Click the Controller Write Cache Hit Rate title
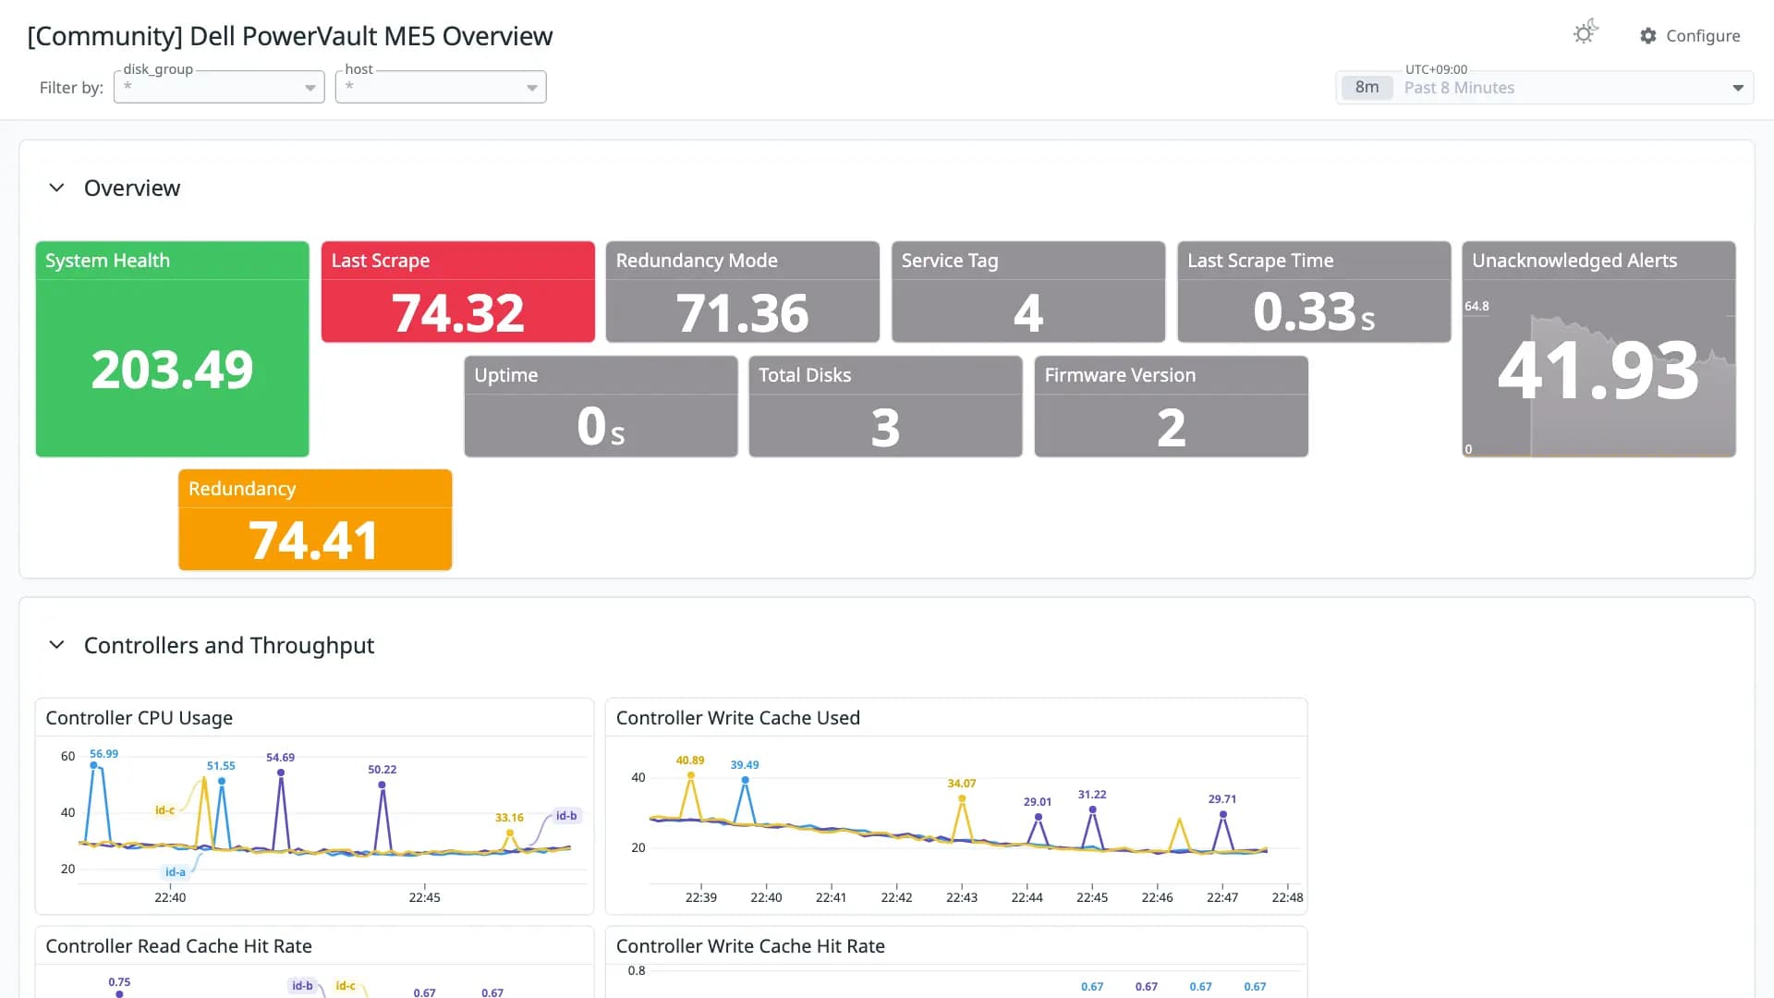The image size is (1774, 998). click(x=750, y=946)
